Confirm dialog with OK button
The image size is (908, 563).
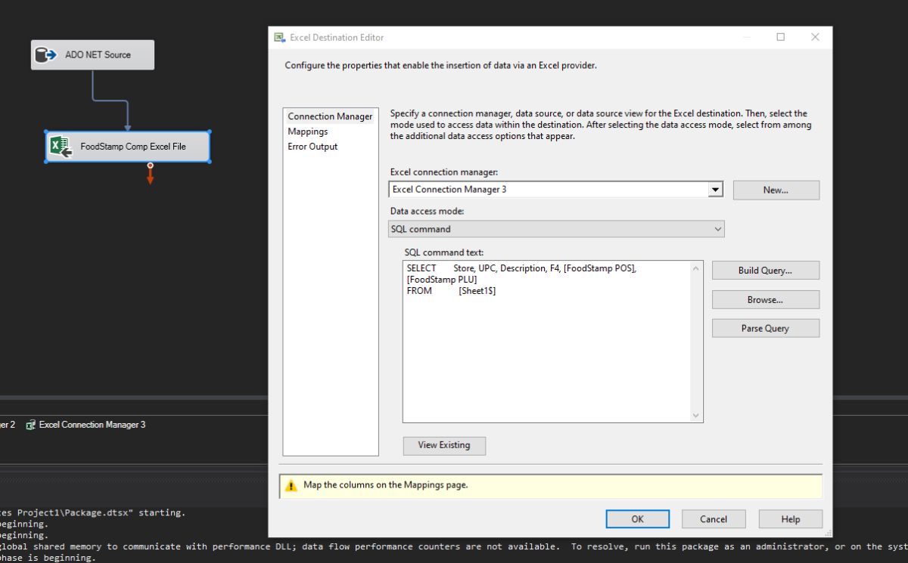(638, 519)
